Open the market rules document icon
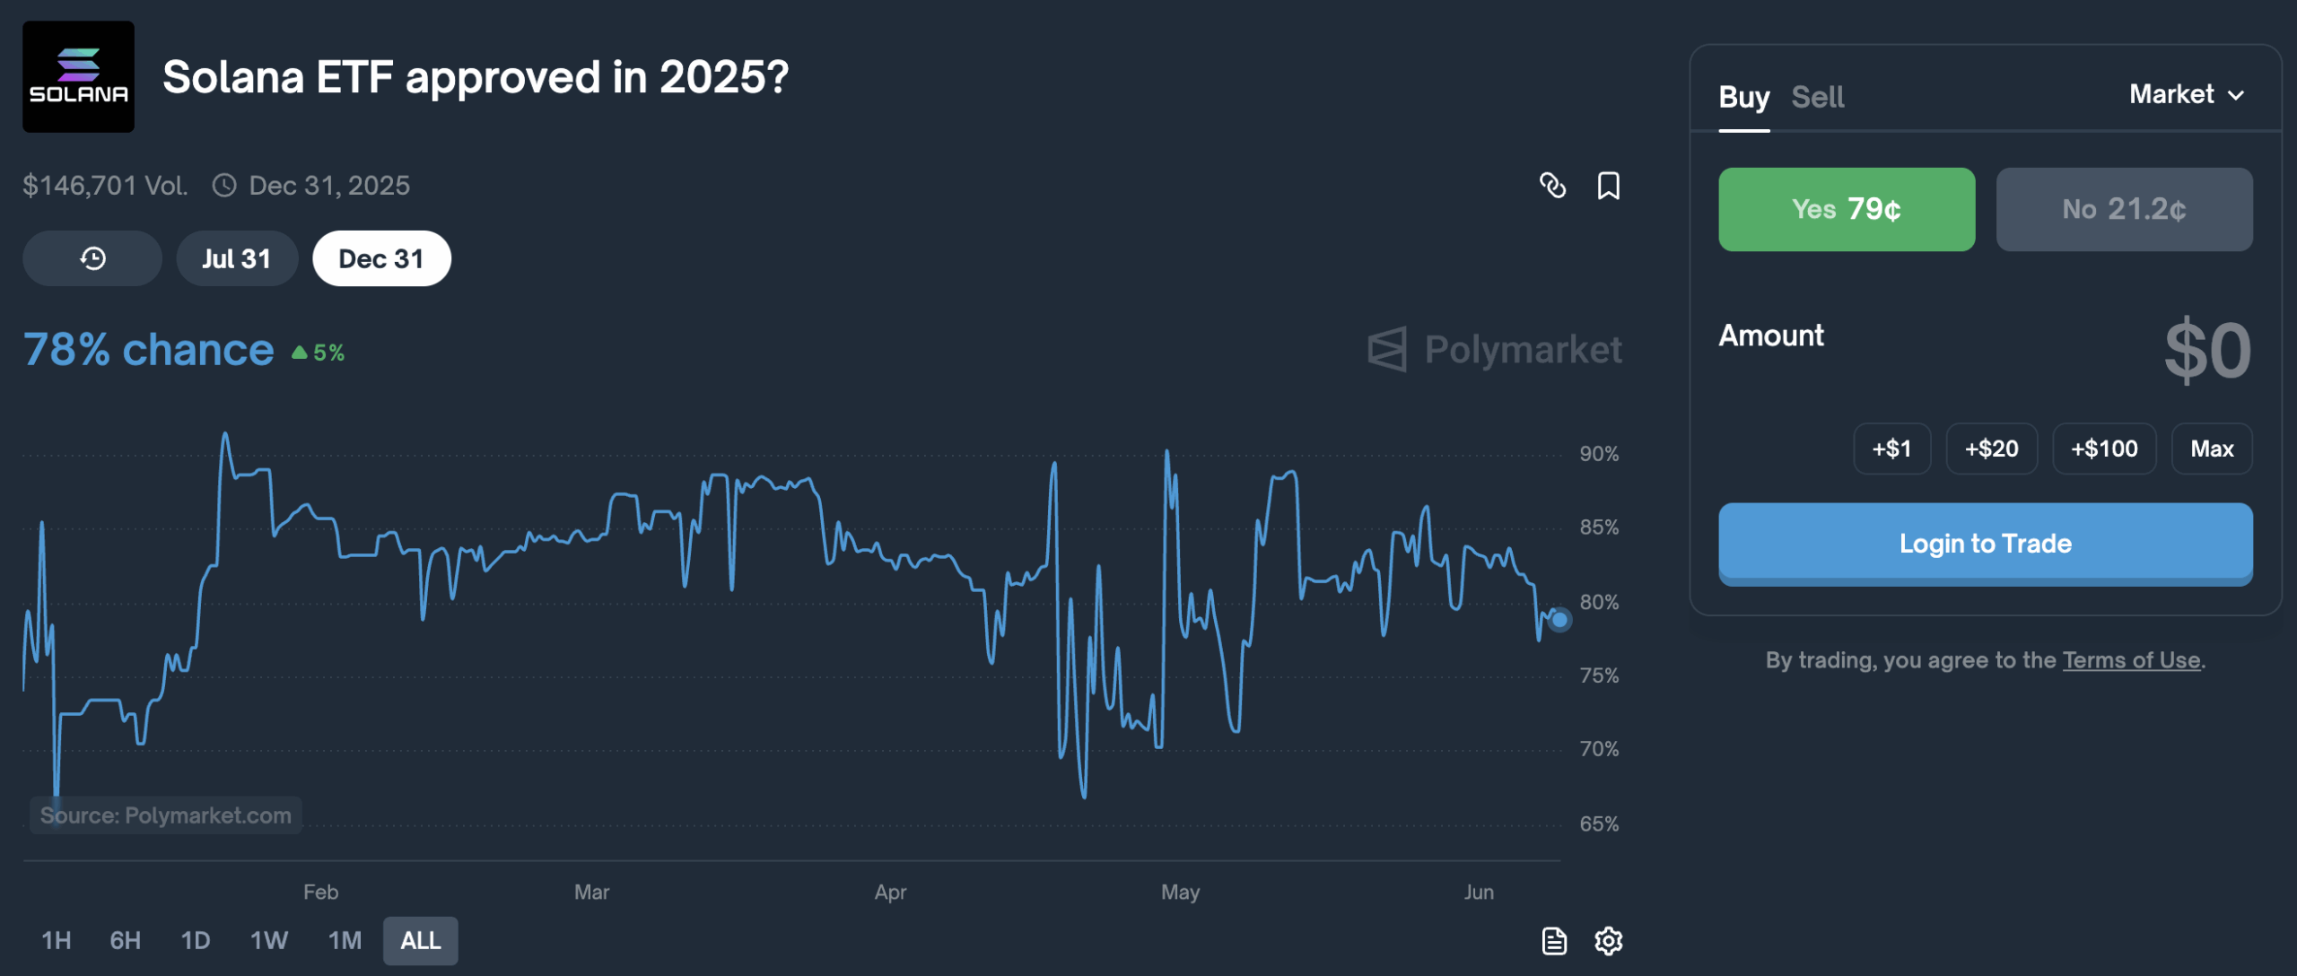2297x976 pixels. point(1554,941)
